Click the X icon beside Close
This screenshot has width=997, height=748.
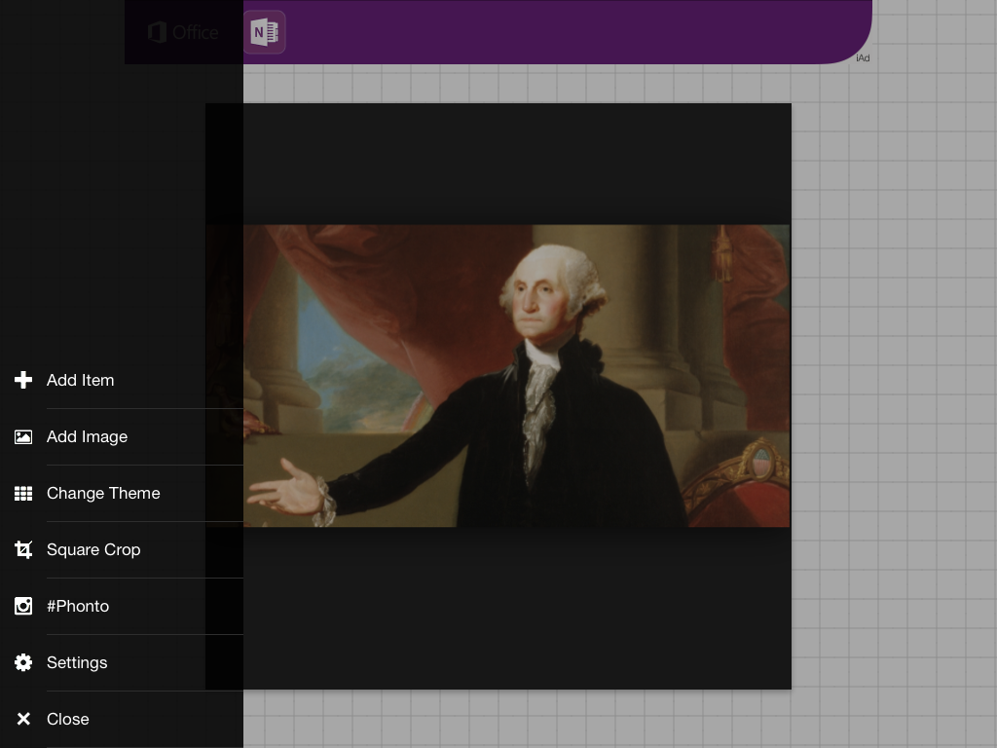(23, 719)
